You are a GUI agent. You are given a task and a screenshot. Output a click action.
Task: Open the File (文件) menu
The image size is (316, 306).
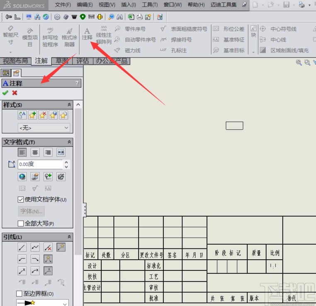(x=63, y=5)
